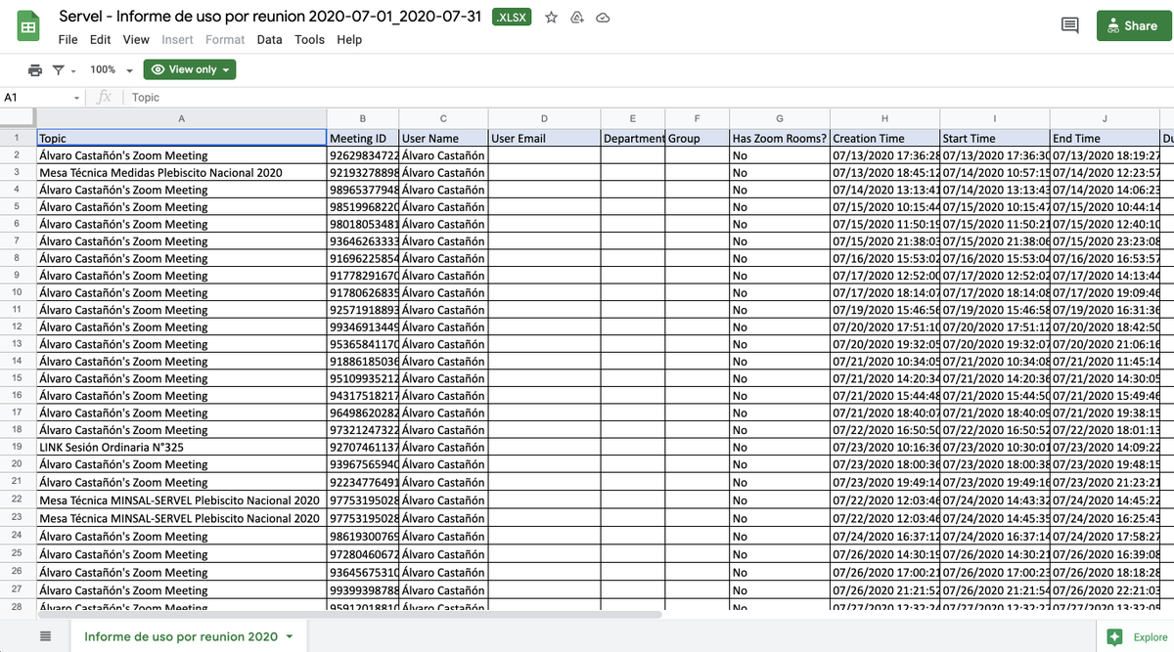Open the Tools menu
The height and width of the screenshot is (652, 1174).
309,40
